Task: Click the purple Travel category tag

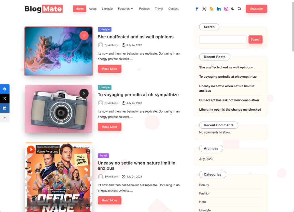Action: pyautogui.click(x=103, y=155)
